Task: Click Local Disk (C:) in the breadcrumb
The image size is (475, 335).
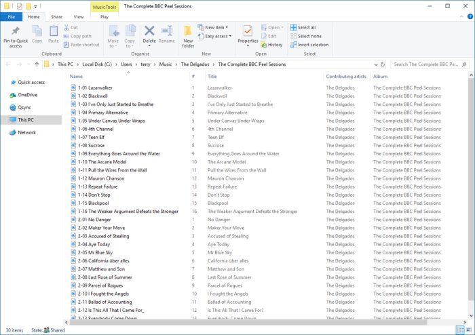Action: point(97,64)
